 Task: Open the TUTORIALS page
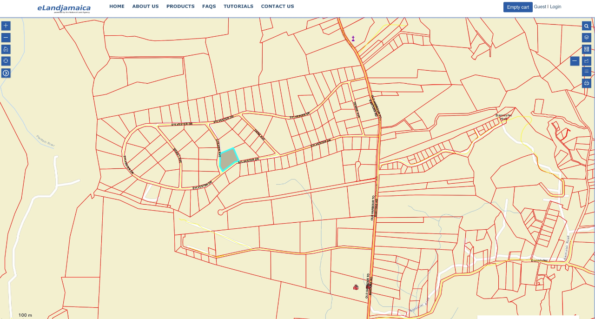tap(238, 7)
